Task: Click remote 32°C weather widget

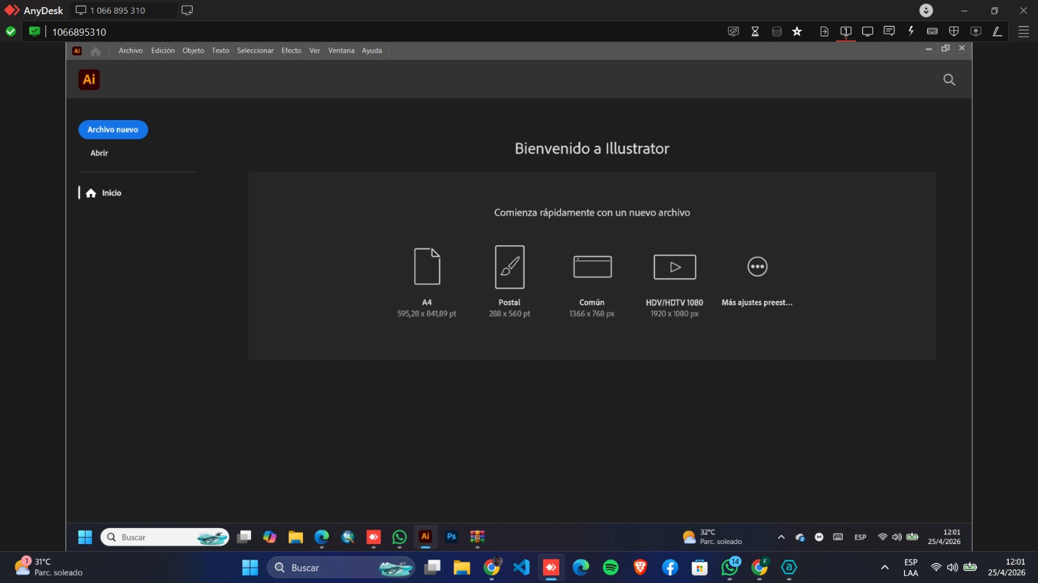Action: pos(712,537)
